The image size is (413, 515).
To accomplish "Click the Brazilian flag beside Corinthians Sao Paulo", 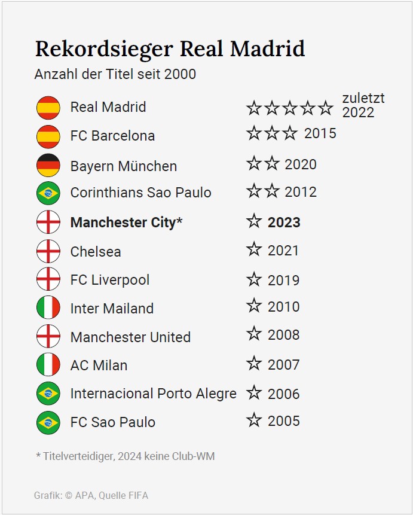I will [x=48, y=193].
